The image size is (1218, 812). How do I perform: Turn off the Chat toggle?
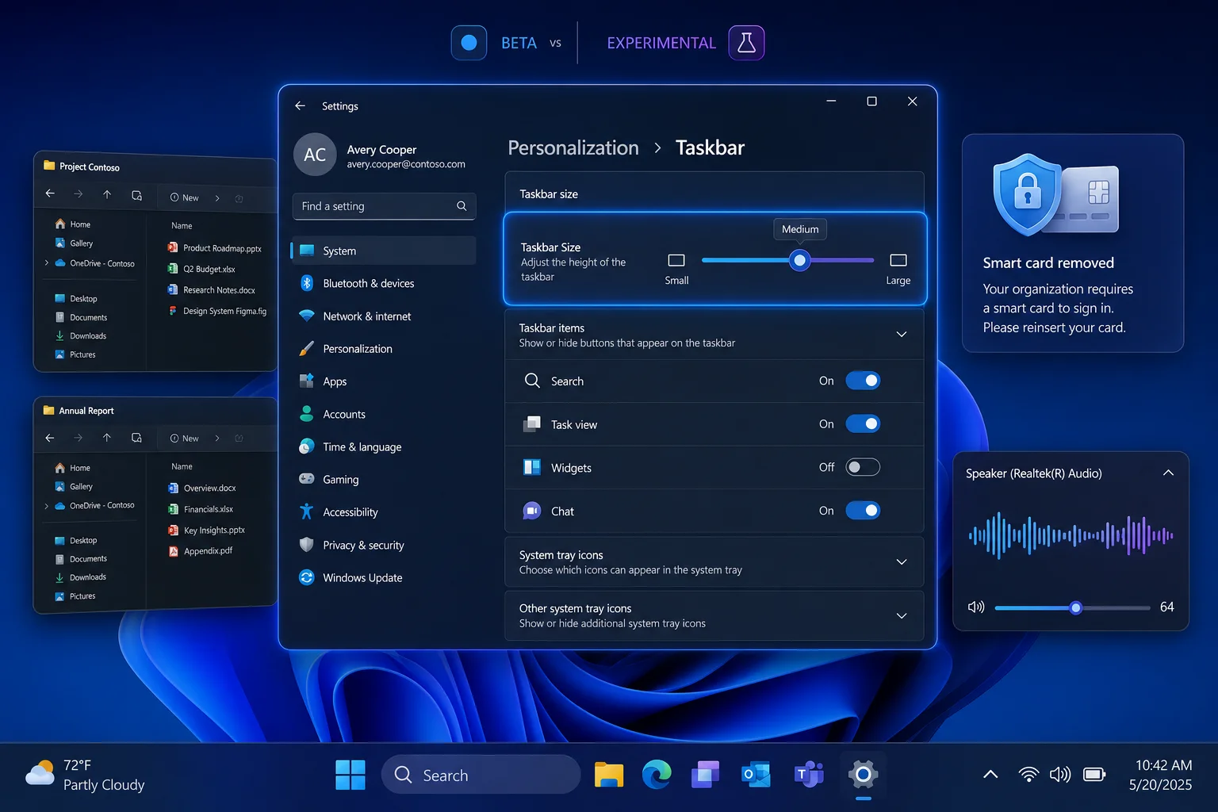[863, 511]
